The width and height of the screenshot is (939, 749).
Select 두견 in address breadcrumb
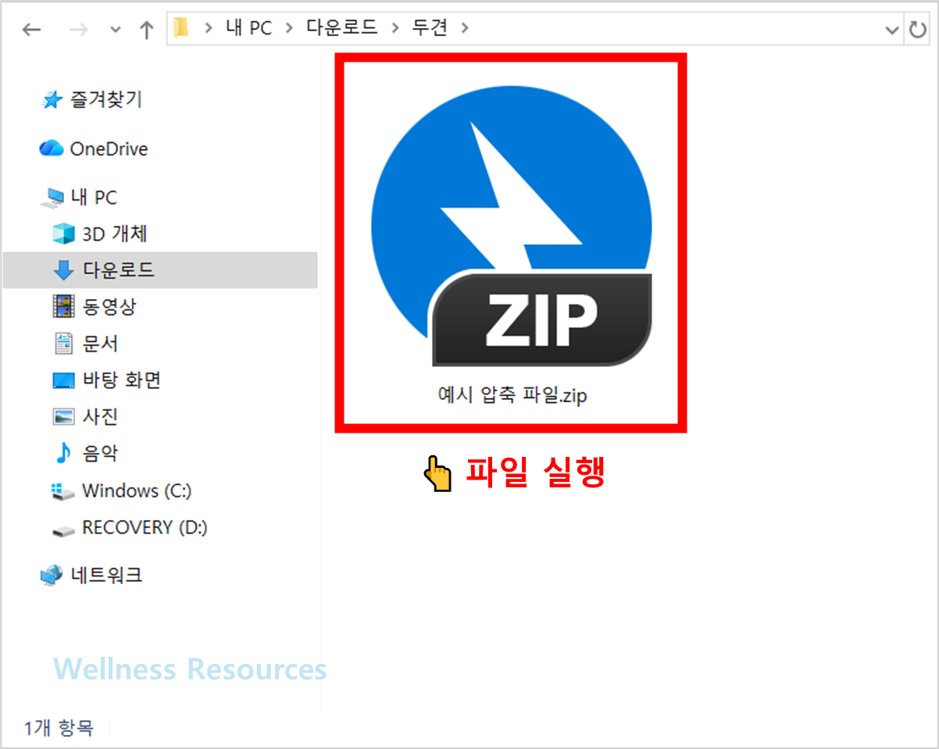click(x=430, y=29)
